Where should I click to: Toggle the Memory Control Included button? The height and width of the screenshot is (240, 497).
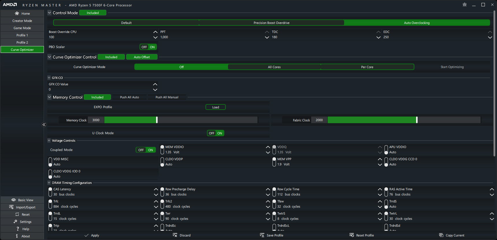click(x=97, y=97)
